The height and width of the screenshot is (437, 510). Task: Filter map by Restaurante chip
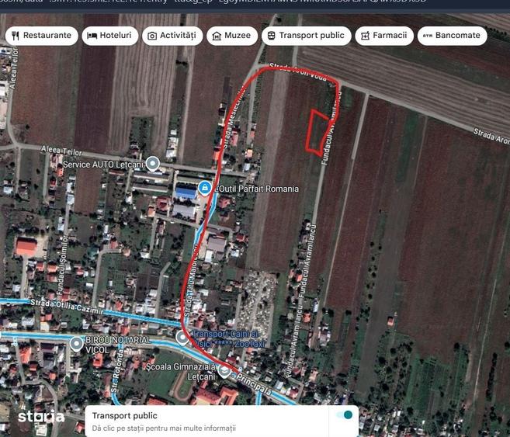[x=42, y=36]
